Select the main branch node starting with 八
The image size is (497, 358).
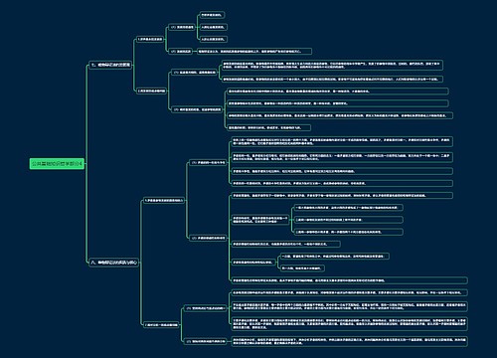[113, 263]
